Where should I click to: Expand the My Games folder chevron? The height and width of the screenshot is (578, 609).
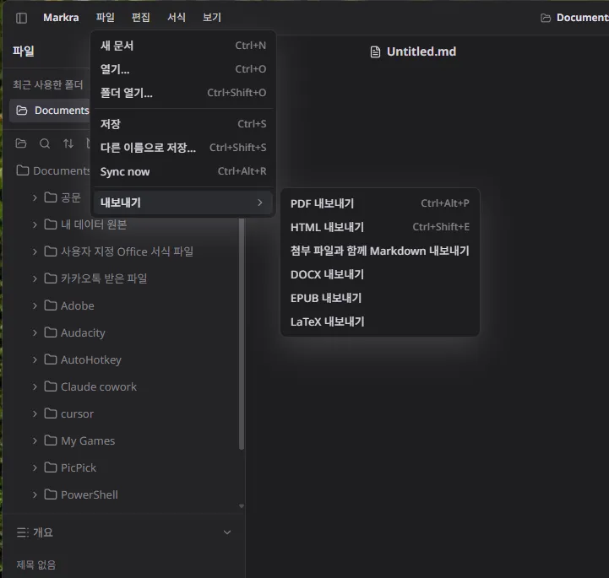click(35, 440)
